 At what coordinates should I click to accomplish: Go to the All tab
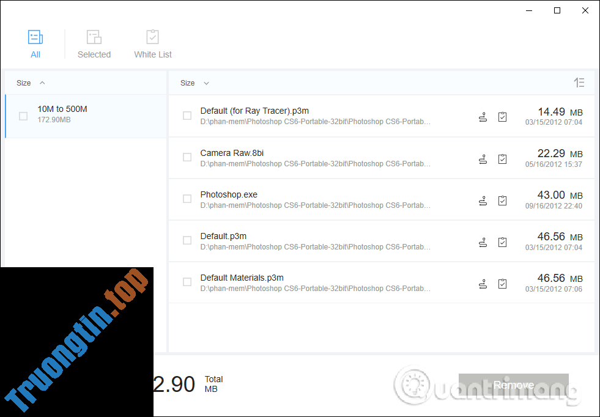click(35, 44)
